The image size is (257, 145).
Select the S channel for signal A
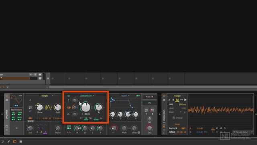pyautogui.click(x=225, y=128)
